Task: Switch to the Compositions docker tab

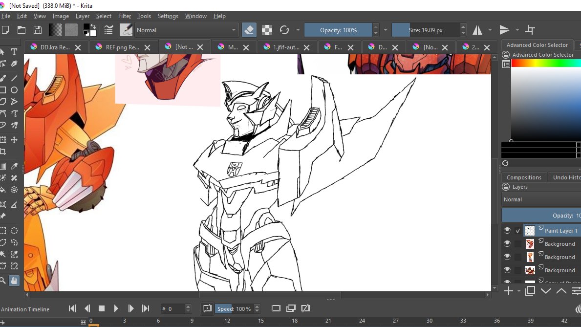Action: click(x=524, y=177)
